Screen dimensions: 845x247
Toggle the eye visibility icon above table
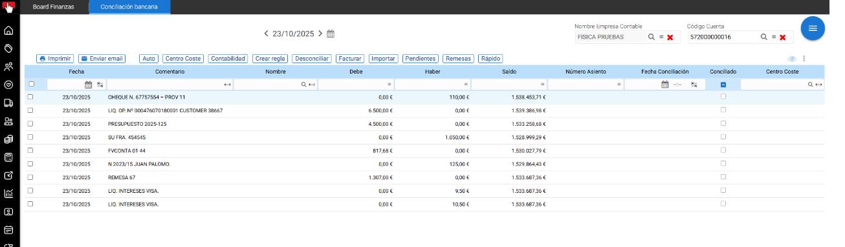point(792,59)
